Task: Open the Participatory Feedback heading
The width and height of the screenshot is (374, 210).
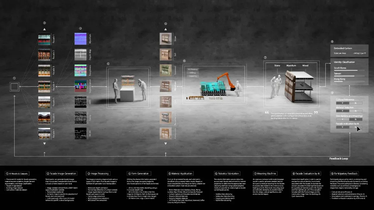Action: (x=344, y=174)
